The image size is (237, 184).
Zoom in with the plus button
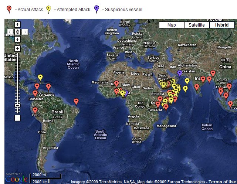click(17, 48)
